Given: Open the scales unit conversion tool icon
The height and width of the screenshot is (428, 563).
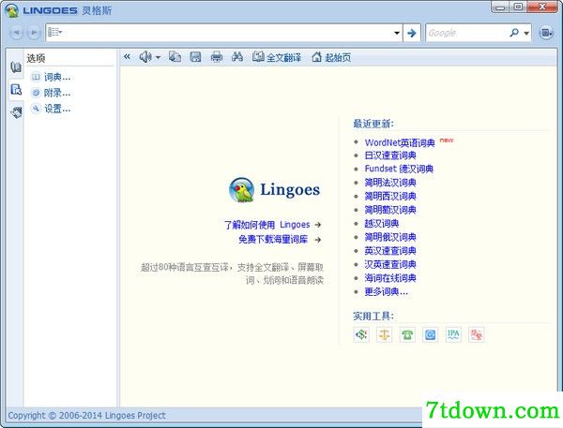Looking at the screenshot, I should click(x=384, y=334).
